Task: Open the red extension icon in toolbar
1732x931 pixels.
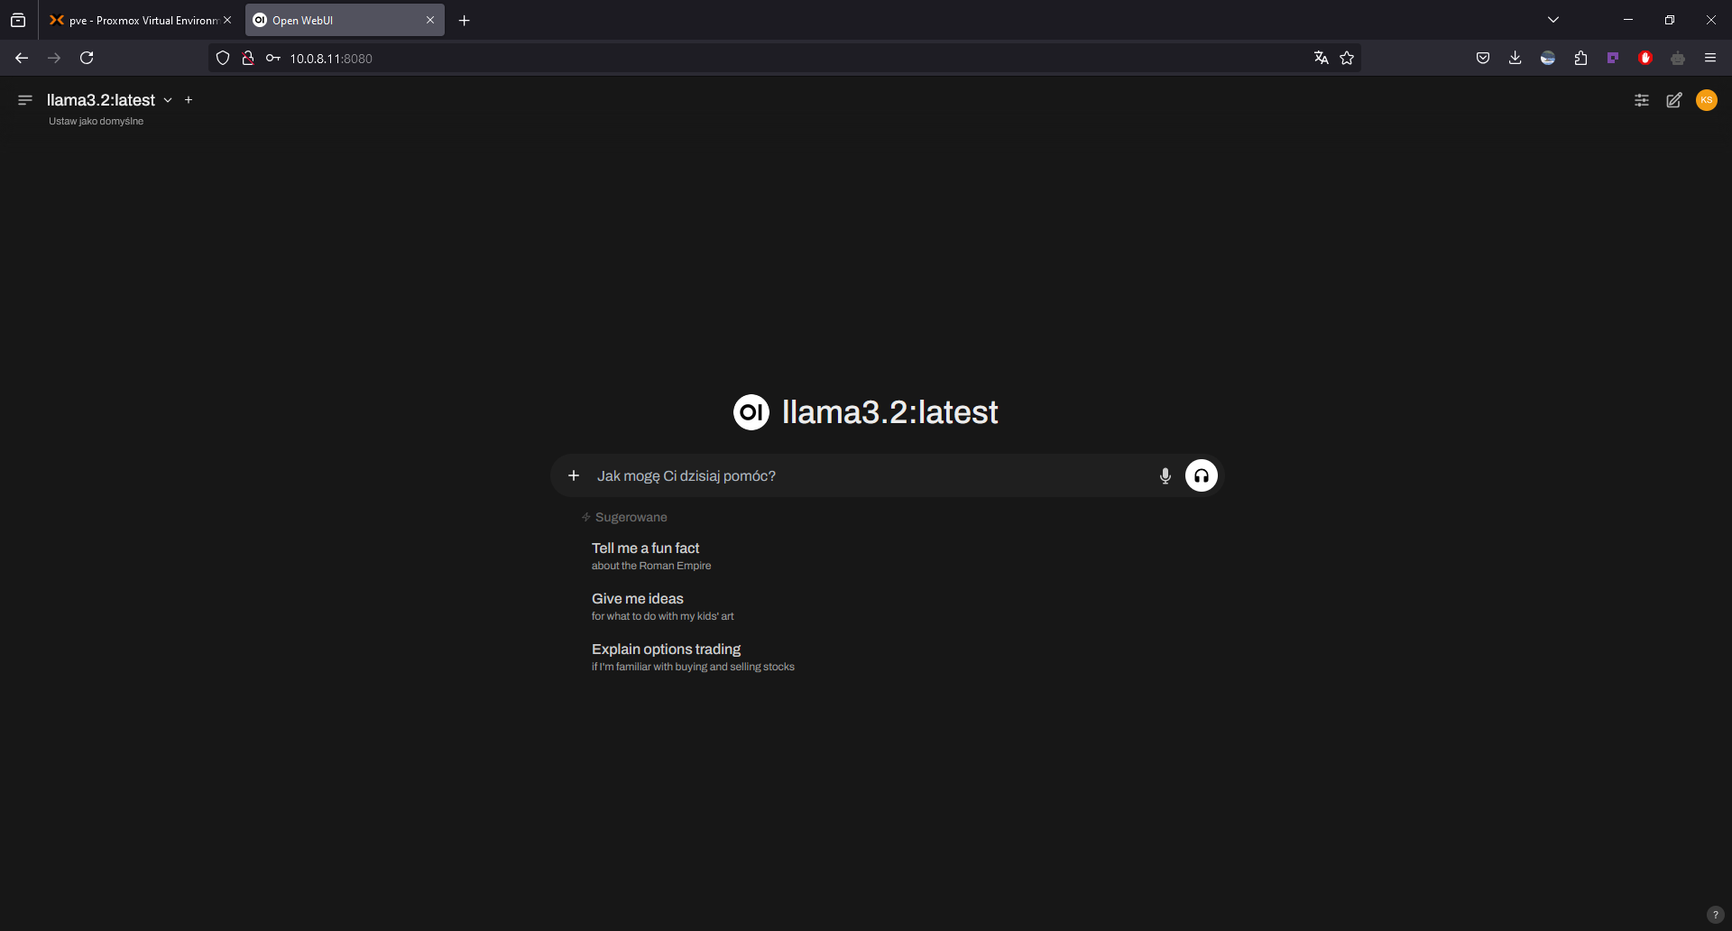Action: tap(1645, 58)
